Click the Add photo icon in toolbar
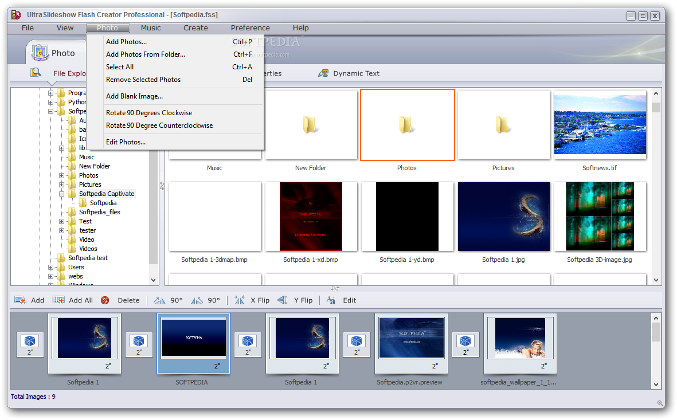 pos(20,300)
